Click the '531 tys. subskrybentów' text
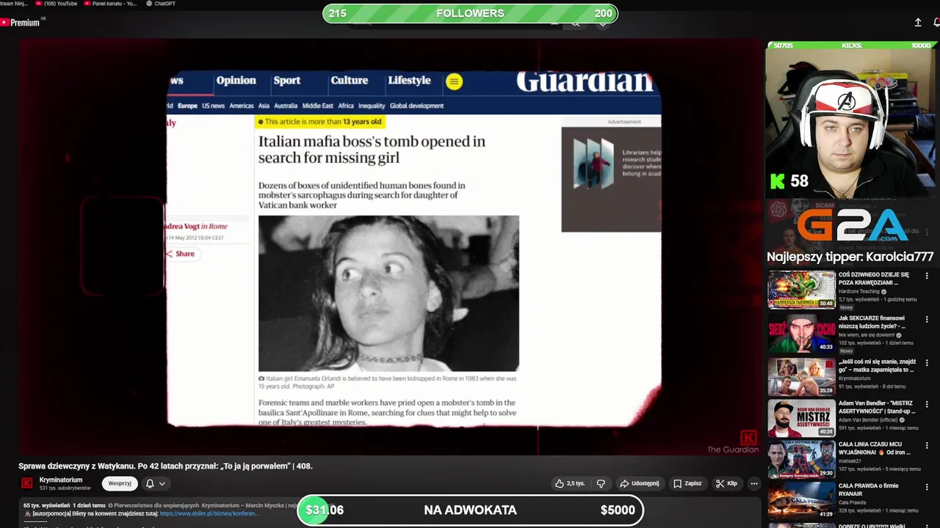Viewport: 940px width, 528px height. pyautogui.click(x=65, y=488)
